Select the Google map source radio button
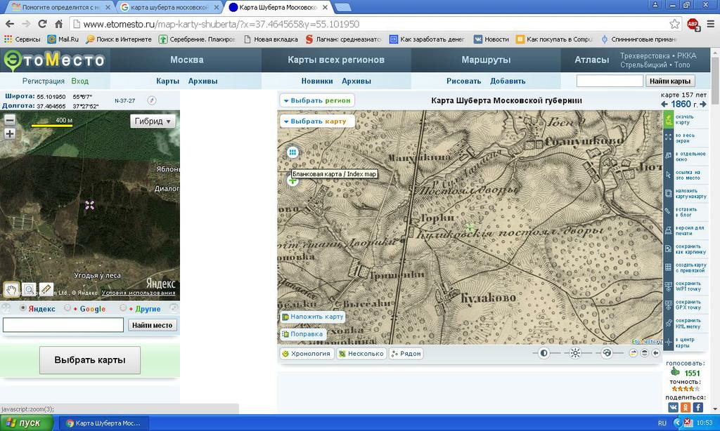The image size is (720, 431). tap(67, 308)
